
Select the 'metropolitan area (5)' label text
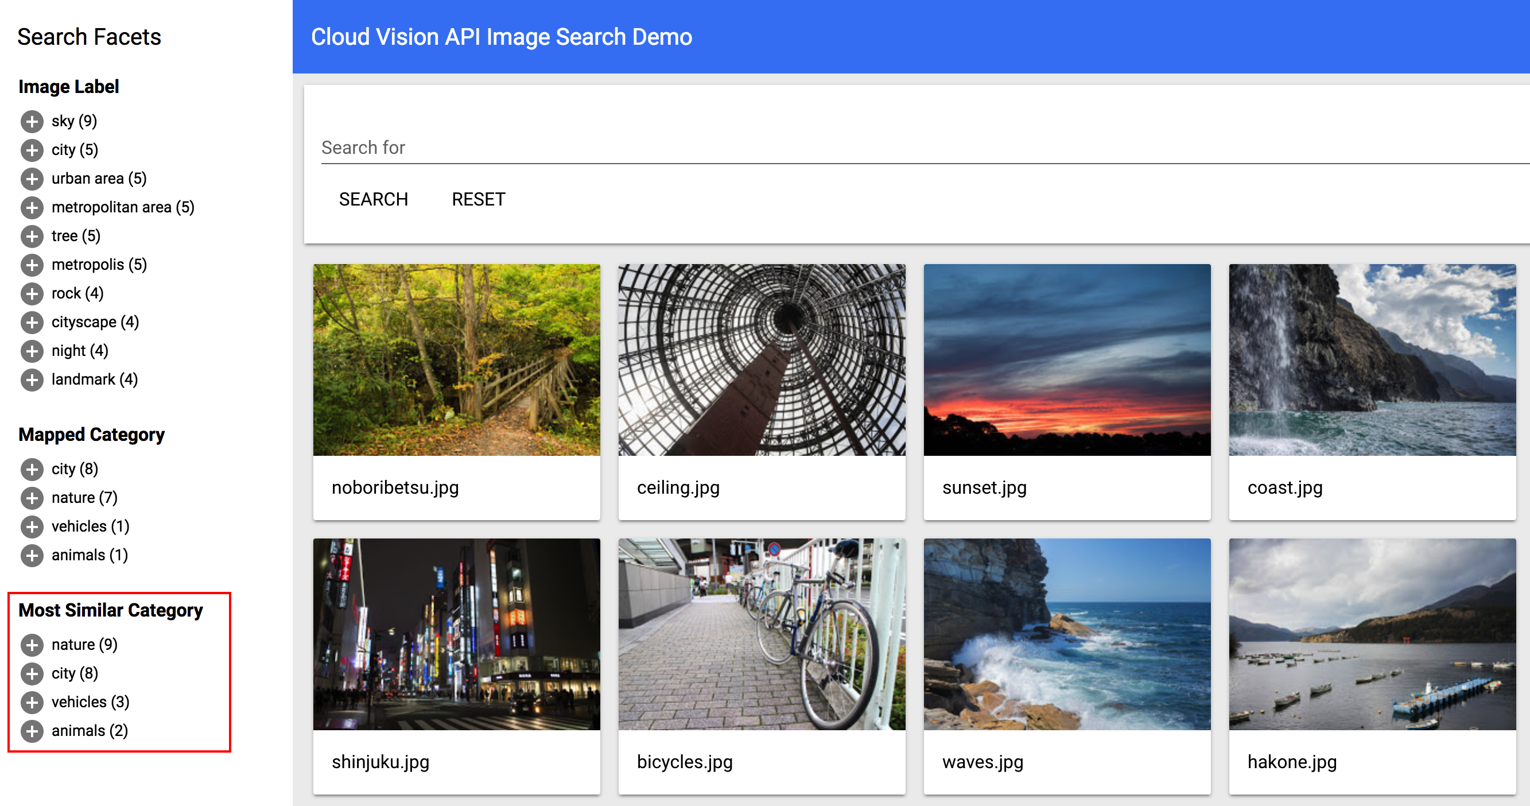click(123, 207)
